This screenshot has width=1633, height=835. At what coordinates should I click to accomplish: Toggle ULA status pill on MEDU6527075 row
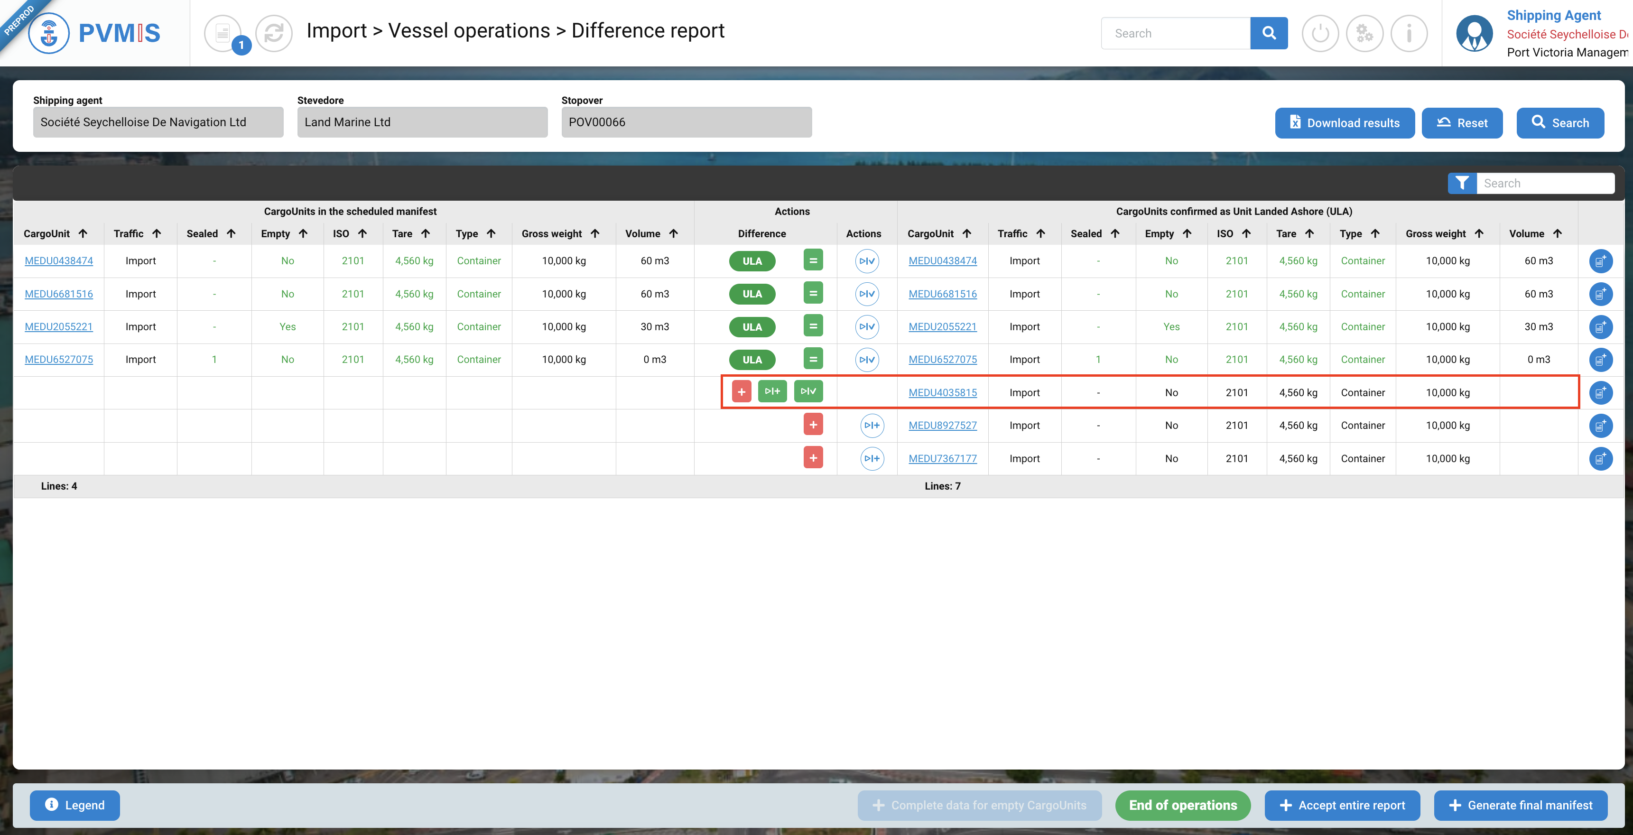752,360
